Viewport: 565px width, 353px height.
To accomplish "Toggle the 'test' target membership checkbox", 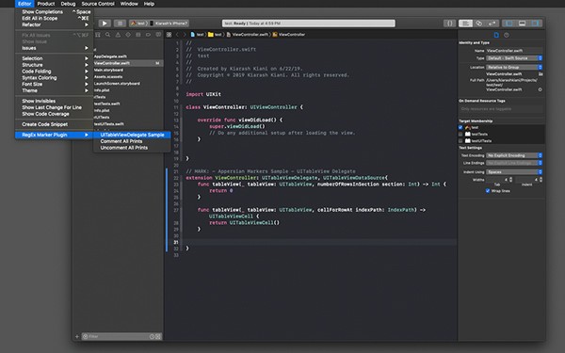I will 460,127.
